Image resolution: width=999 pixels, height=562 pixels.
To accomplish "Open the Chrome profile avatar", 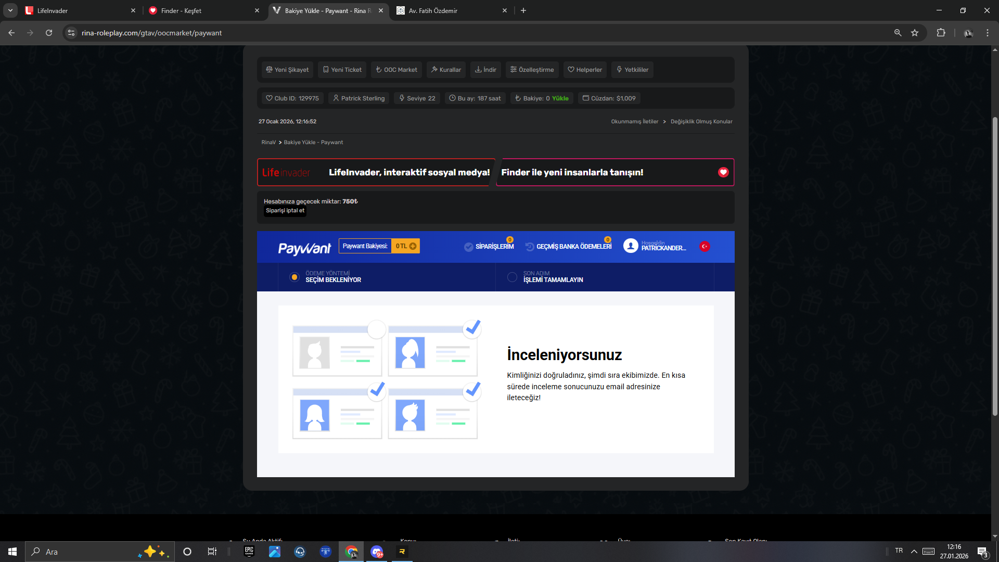I will pyautogui.click(x=968, y=33).
